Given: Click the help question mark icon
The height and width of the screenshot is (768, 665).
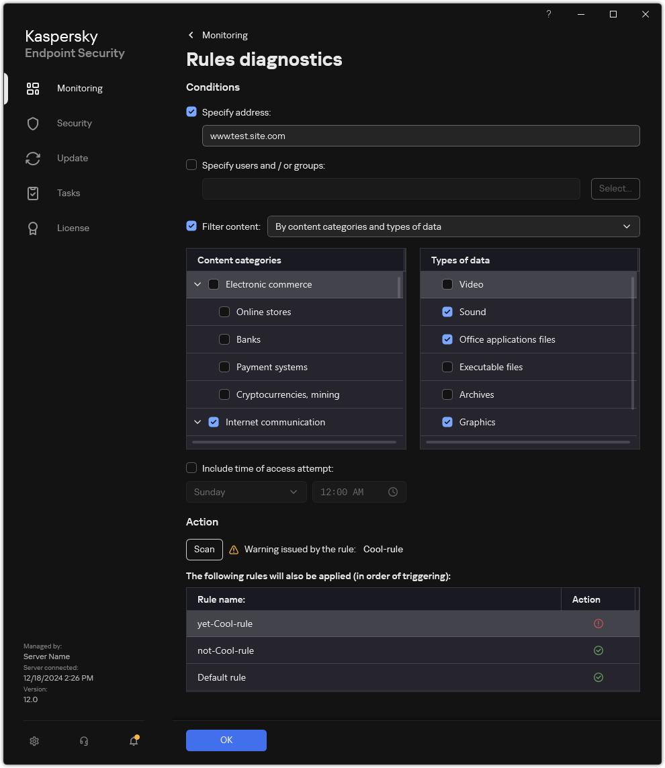Looking at the screenshot, I should click(x=549, y=14).
